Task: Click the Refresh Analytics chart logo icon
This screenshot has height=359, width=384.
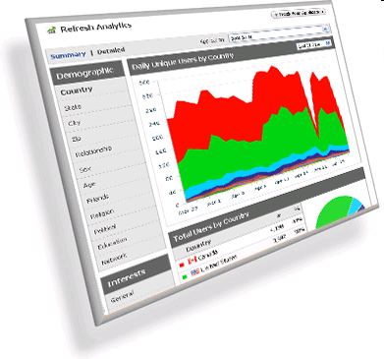Action: (x=51, y=30)
